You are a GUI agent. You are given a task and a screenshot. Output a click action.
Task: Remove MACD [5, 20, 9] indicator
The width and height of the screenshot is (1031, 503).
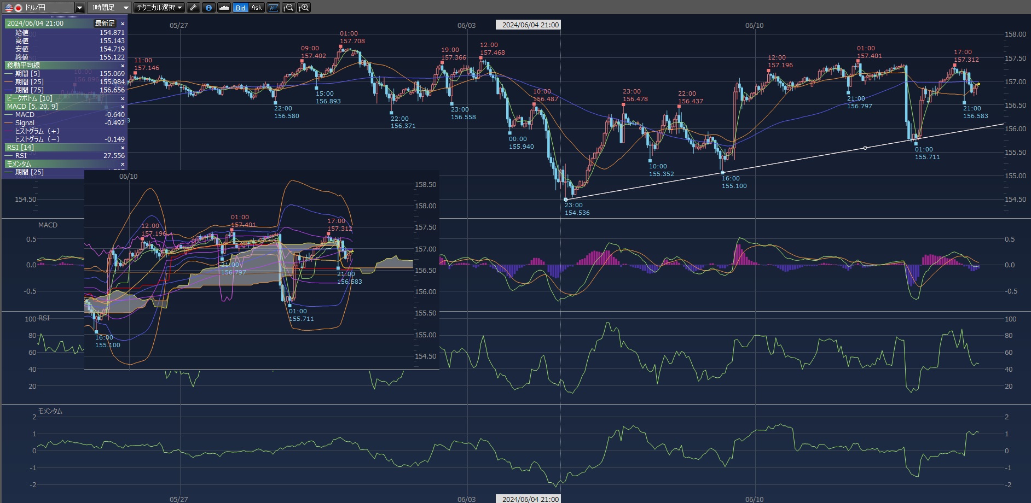point(123,107)
